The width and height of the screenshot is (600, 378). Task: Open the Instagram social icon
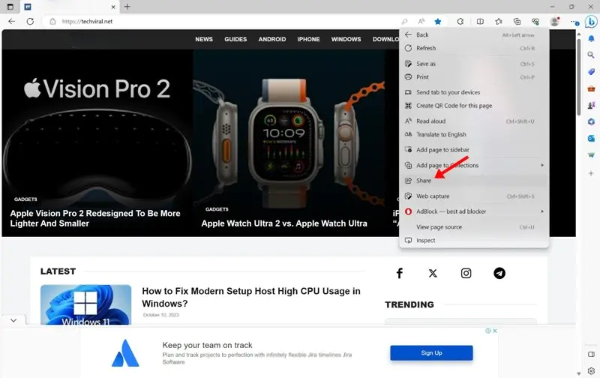pyautogui.click(x=466, y=273)
